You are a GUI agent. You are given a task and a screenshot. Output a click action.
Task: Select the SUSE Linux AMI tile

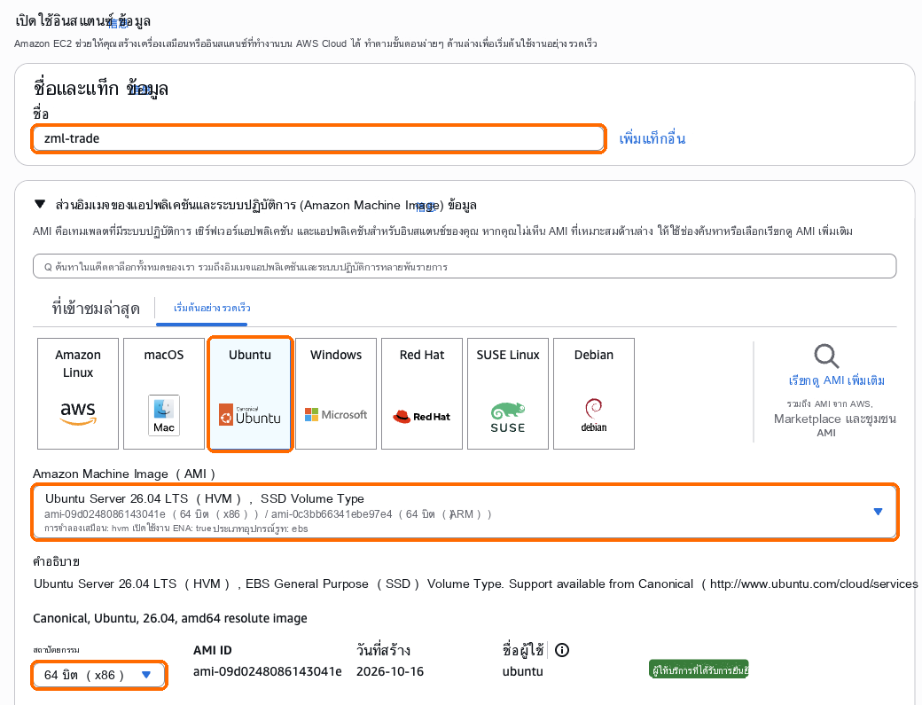point(508,394)
